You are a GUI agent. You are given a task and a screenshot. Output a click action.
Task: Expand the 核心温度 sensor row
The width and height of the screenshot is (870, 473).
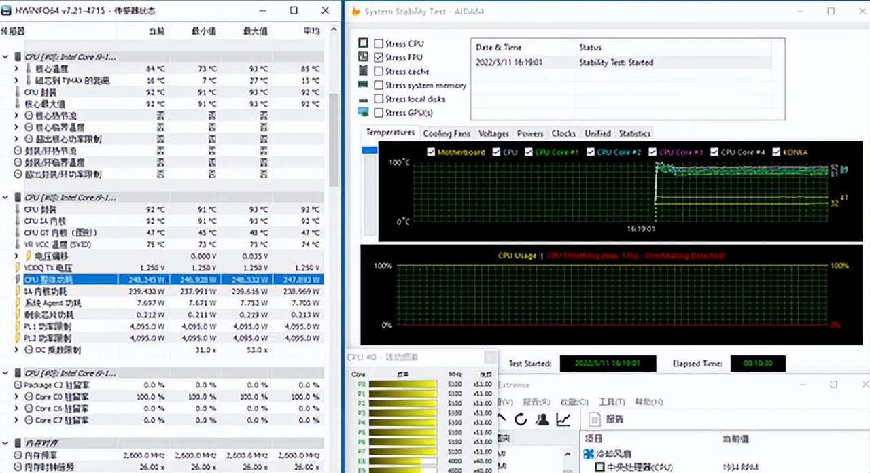point(16,69)
